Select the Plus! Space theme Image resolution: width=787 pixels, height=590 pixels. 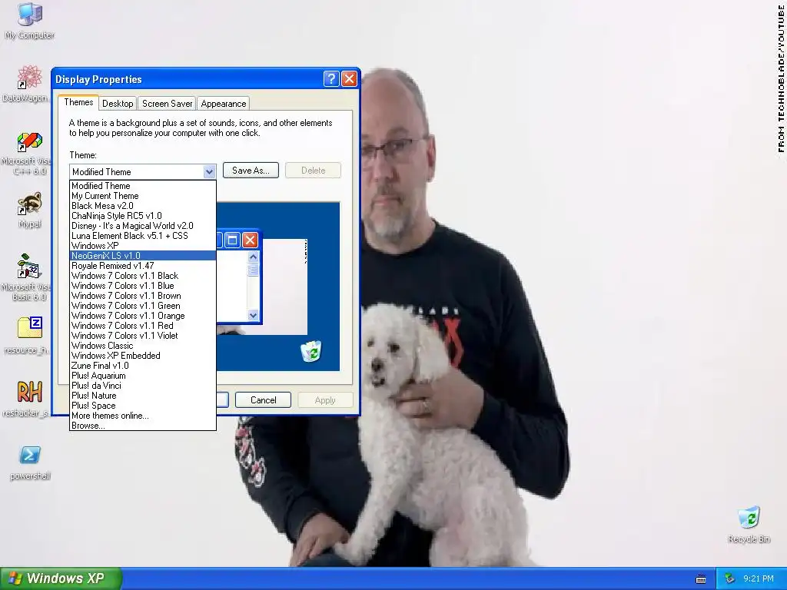(x=143, y=406)
